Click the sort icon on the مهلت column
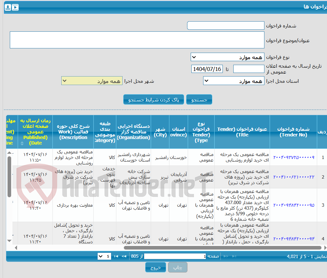 click(22, 143)
